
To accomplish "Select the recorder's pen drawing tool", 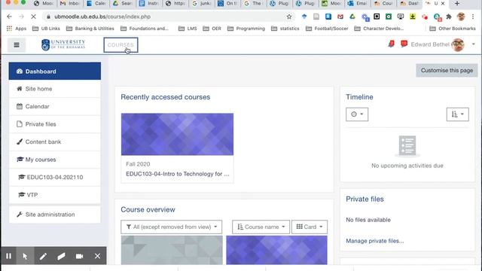I will (43, 256).
